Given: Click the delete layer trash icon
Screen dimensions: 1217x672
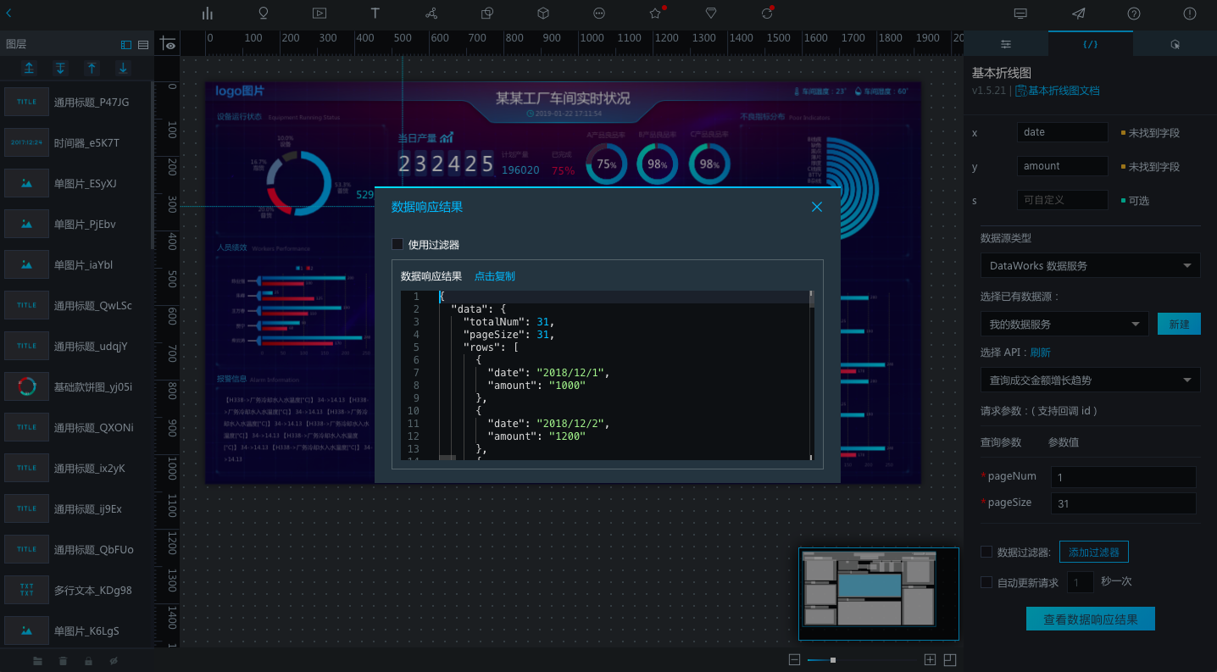Looking at the screenshot, I should pos(64,660).
